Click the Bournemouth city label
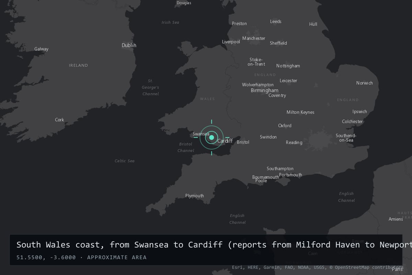 tap(265, 177)
